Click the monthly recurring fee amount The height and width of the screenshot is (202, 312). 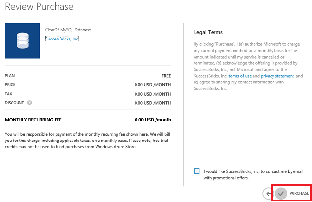(x=153, y=120)
